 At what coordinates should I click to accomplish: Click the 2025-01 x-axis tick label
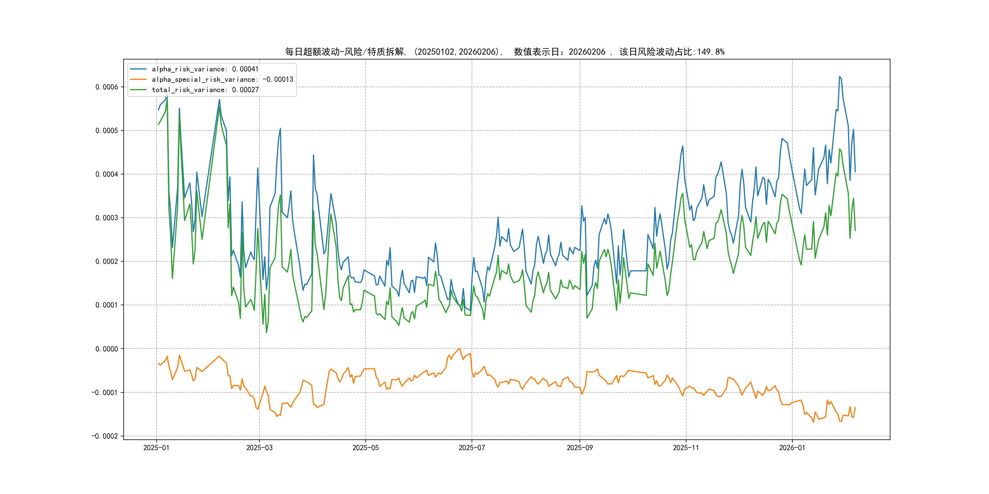click(x=156, y=448)
